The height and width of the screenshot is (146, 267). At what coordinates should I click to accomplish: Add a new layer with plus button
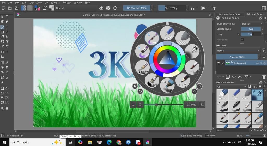tap(219, 77)
